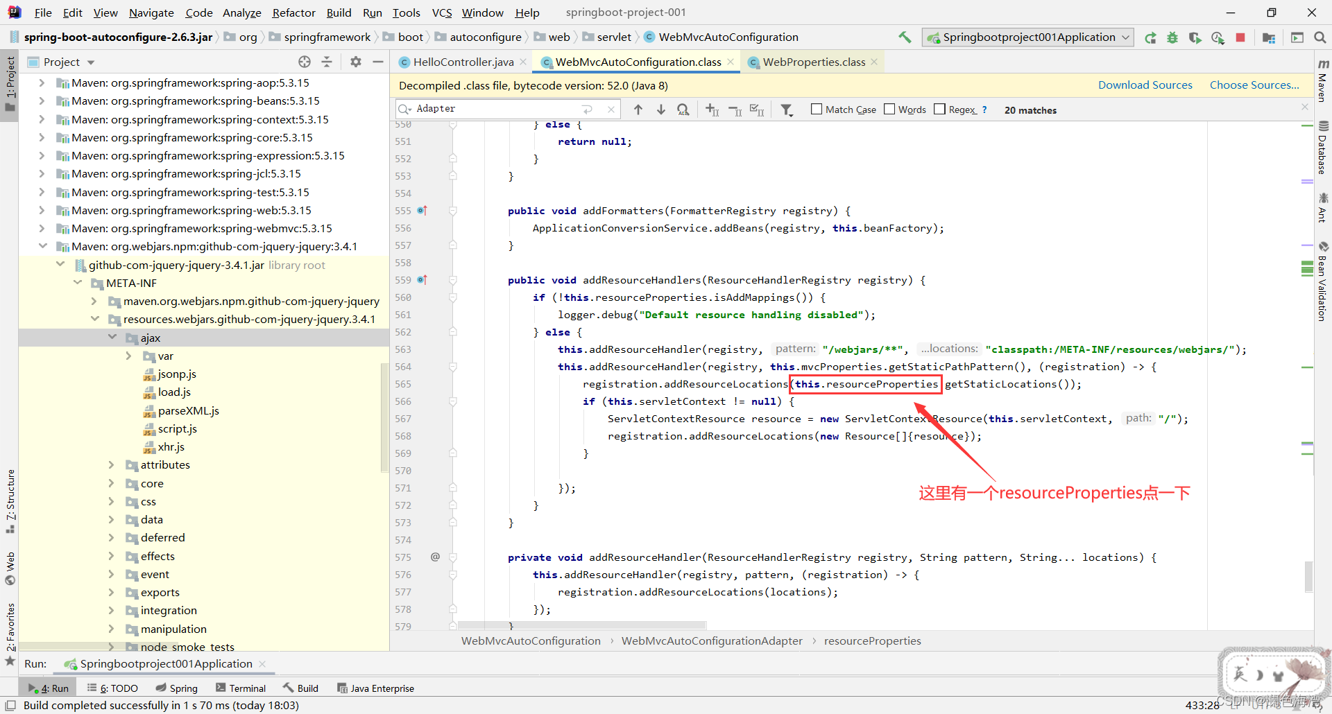Open Project Structure icon in toolbar
Screen dimensions: 1332x714
(x=1269, y=37)
